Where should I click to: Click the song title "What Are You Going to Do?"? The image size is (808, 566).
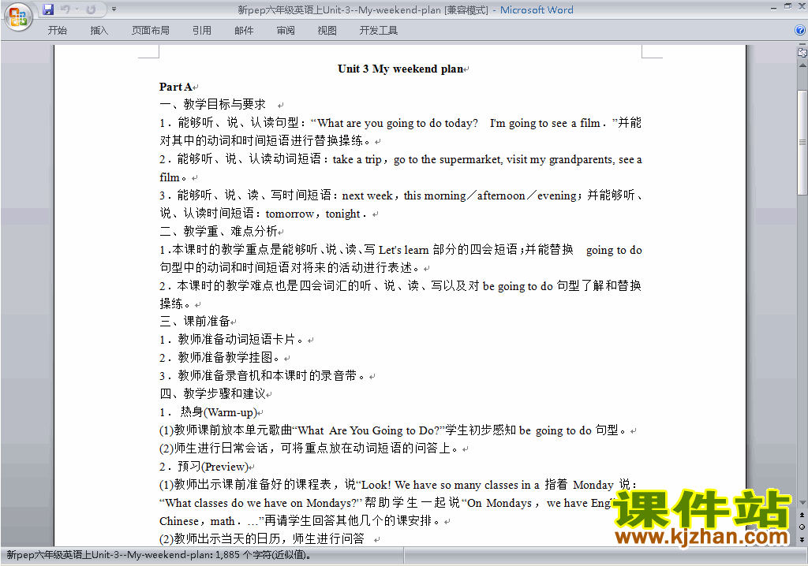[369, 430]
